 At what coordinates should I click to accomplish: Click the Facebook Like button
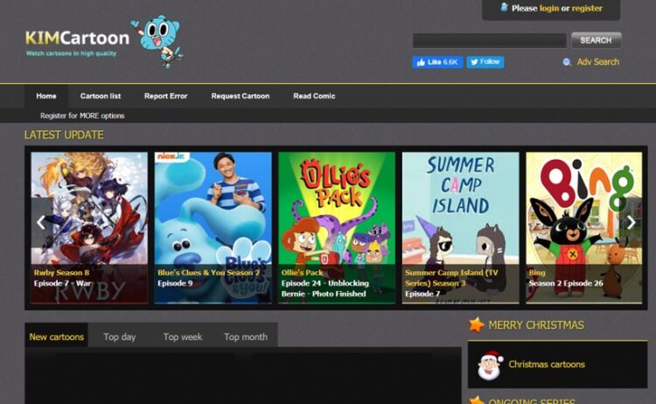coord(437,62)
